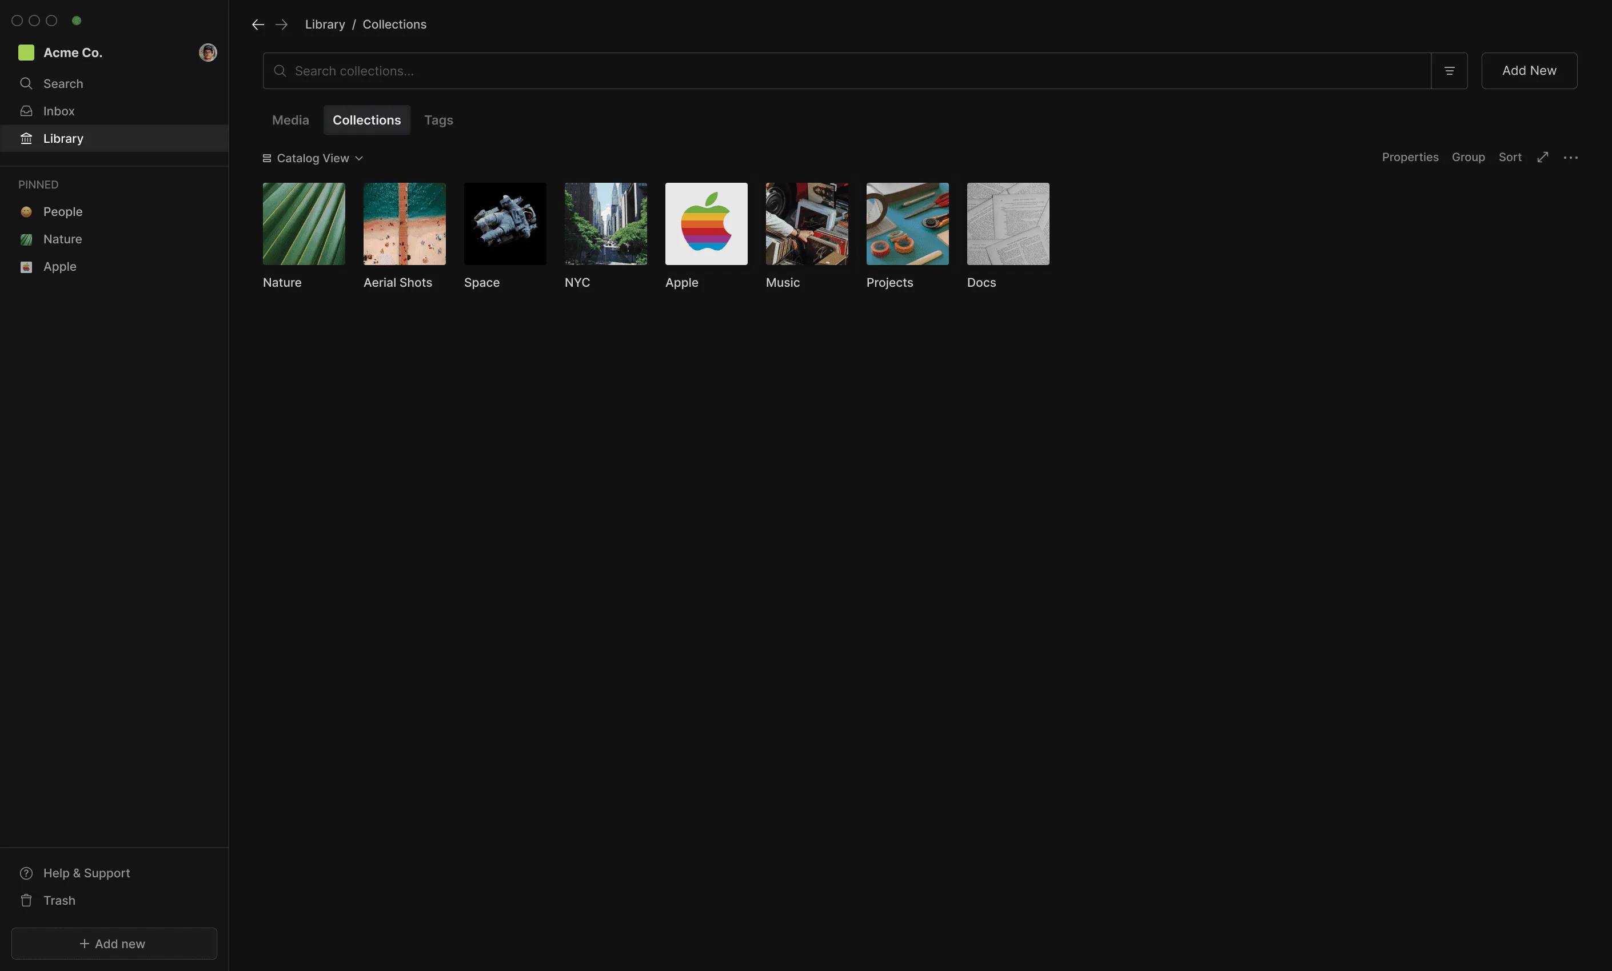Click the green Acme Co. workspace logo
This screenshot has height=971, width=1612.
pos(26,53)
